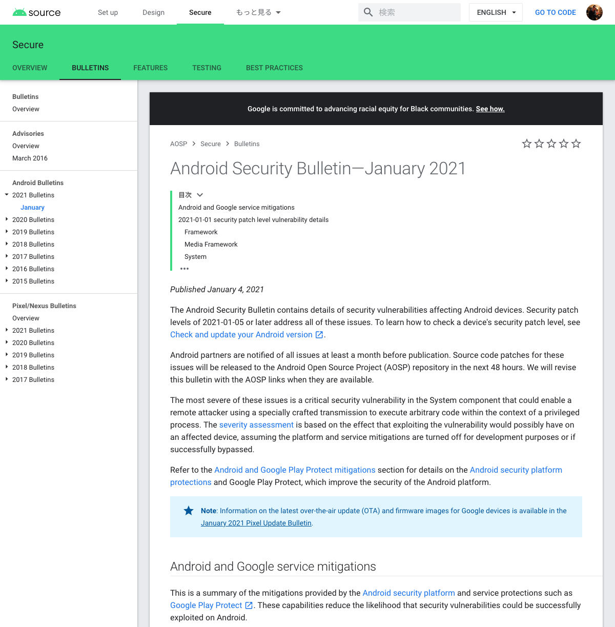Image resolution: width=615 pixels, height=627 pixels.
Task: Expand 2015 Bulletins in the sidebar
Action: point(7,281)
